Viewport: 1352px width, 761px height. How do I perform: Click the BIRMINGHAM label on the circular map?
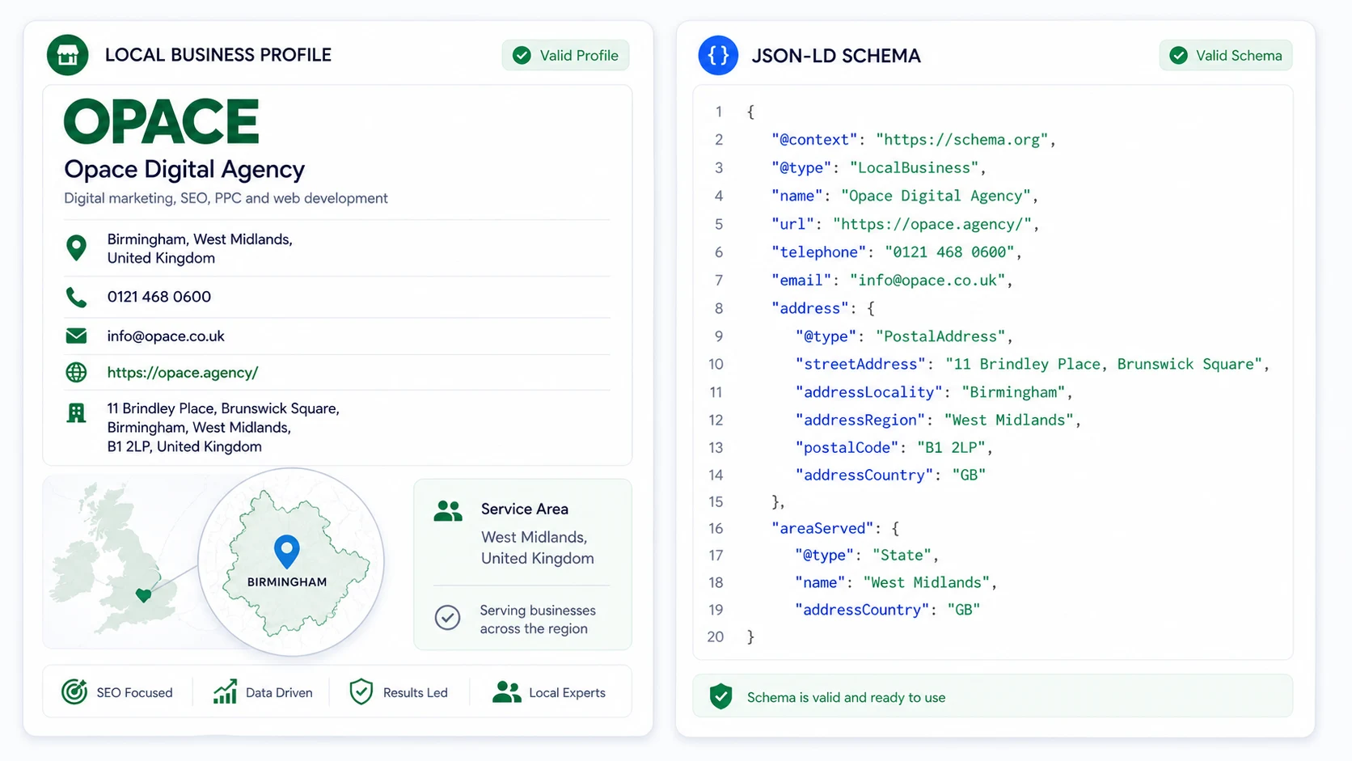tap(287, 581)
